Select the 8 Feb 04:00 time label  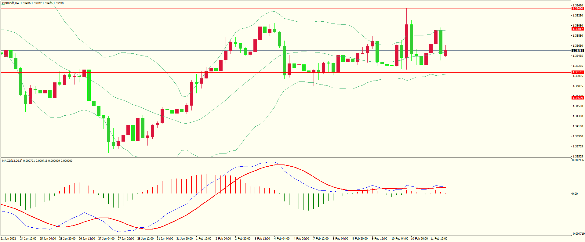tap(340, 239)
